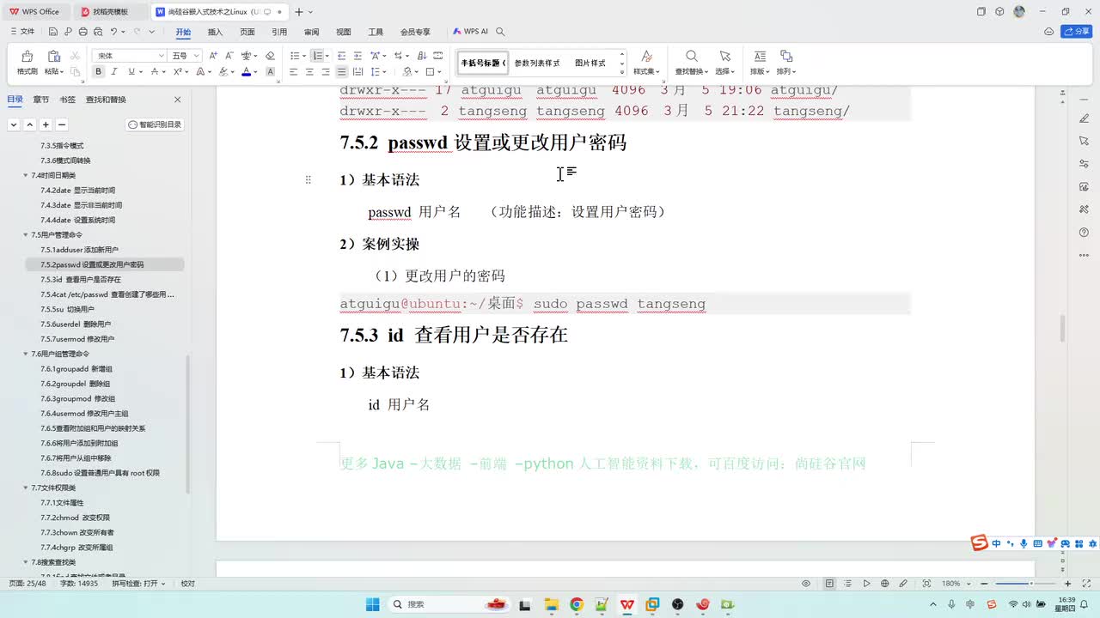Screen dimensions: 1100x618
Task: Collapse 7.6用户组管理命令 outline section
Action: (x=26, y=354)
